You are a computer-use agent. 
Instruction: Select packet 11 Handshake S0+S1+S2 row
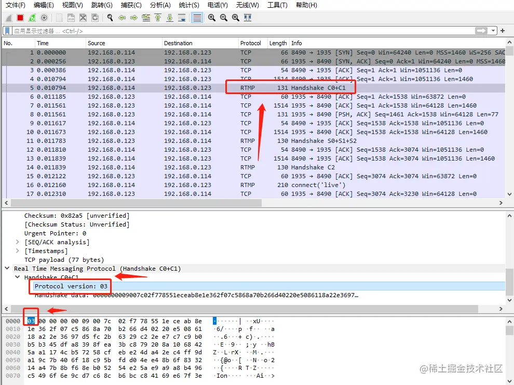253,141
